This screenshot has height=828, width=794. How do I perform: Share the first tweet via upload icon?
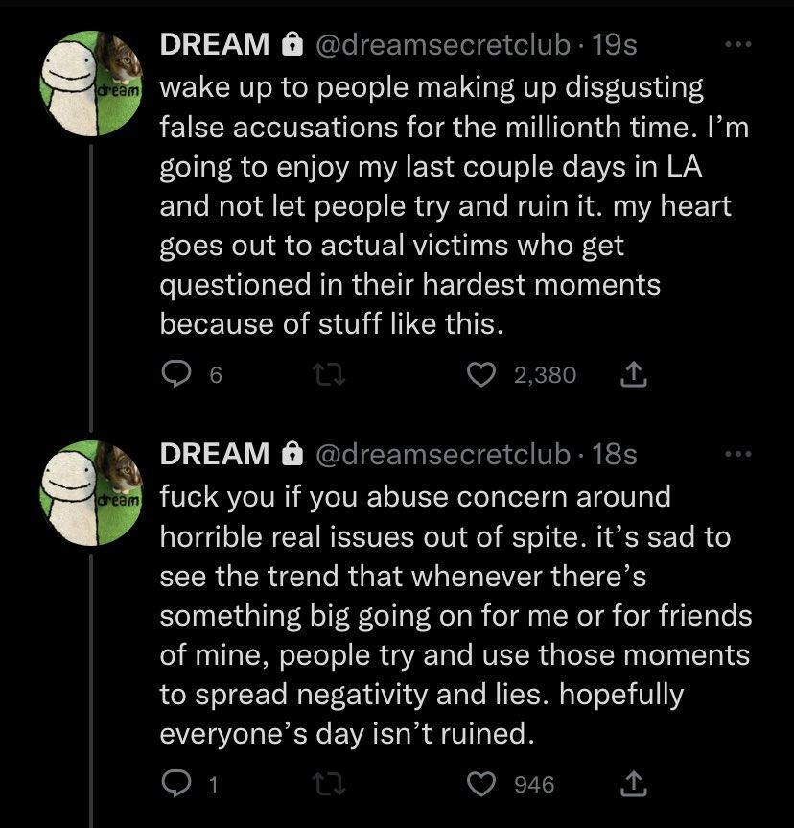click(x=633, y=374)
